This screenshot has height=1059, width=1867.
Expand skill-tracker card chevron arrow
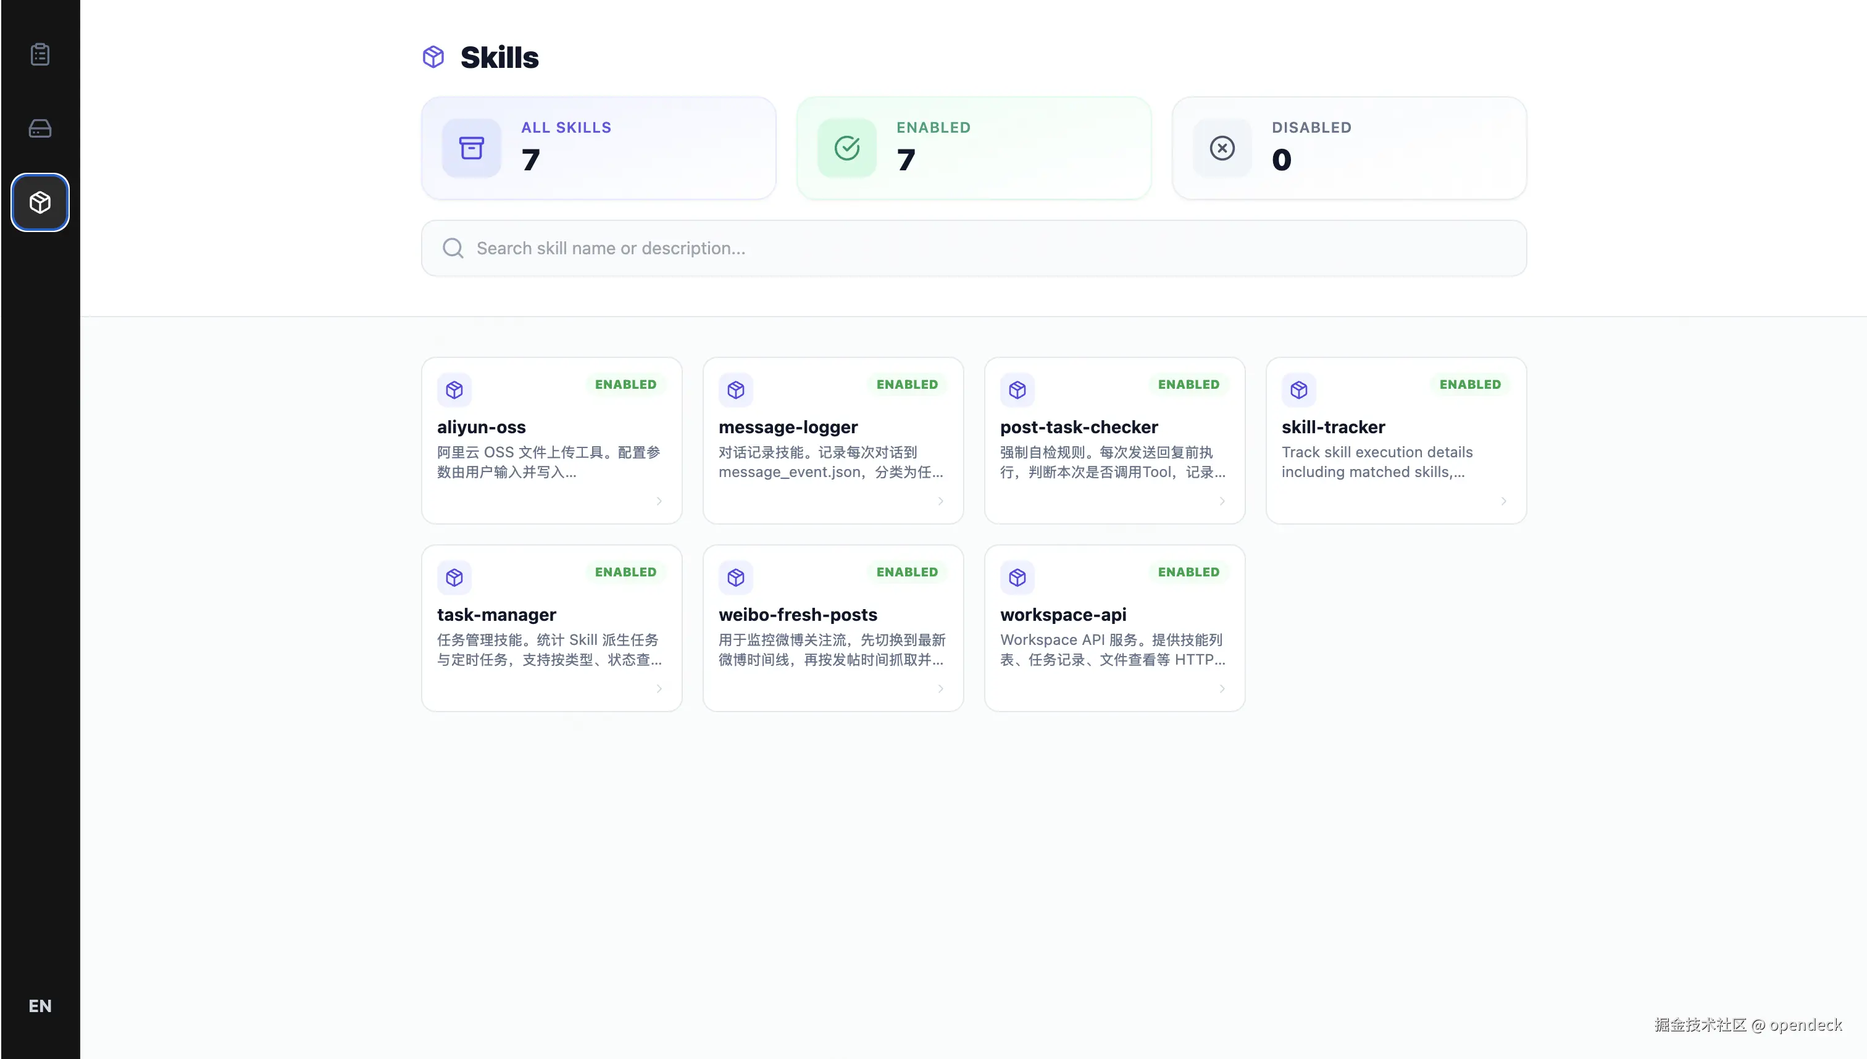click(x=1503, y=501)
